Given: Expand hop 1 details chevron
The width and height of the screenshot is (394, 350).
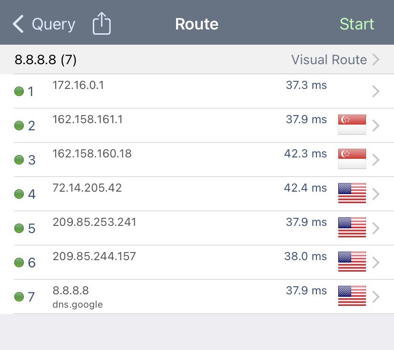Looking at the screenshot, I should pyautogui.click(x=375, y=91).
